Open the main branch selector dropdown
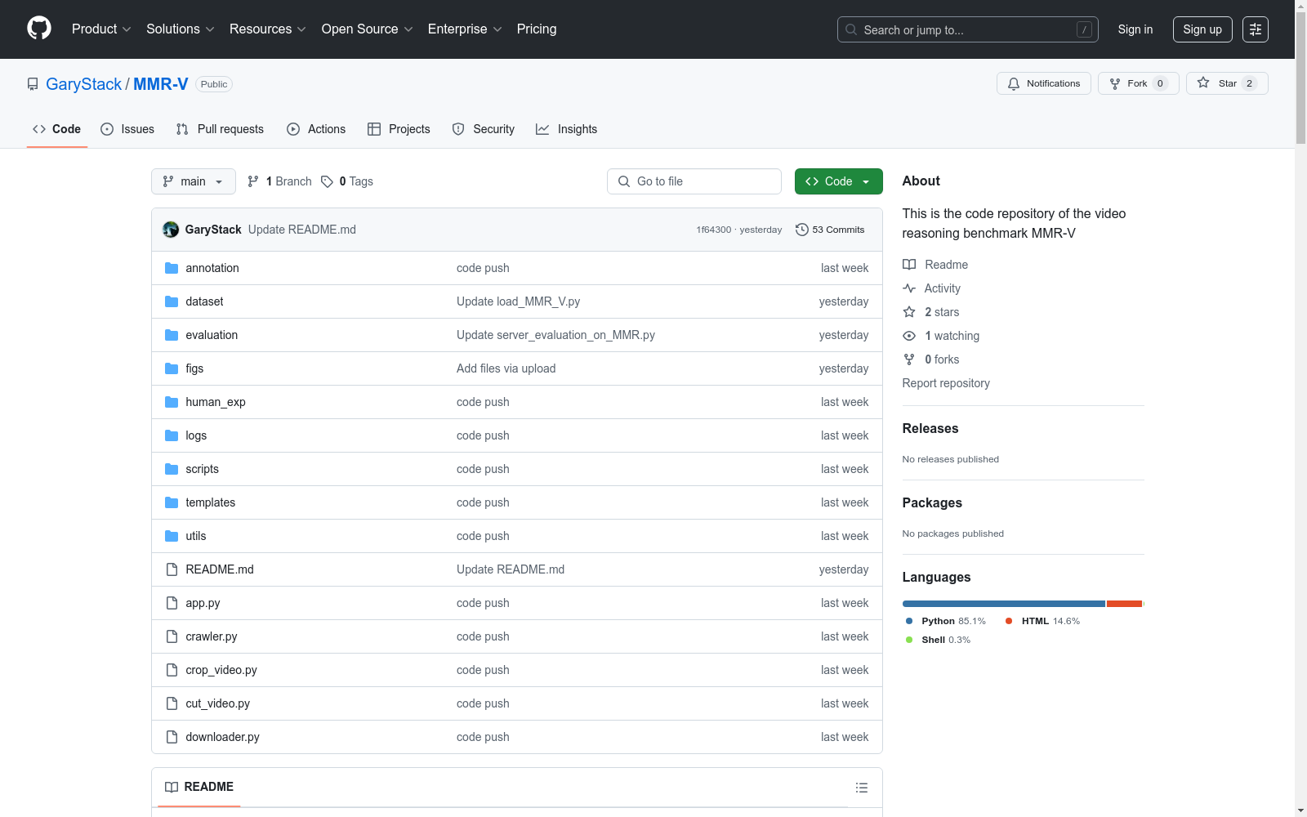 pyautogui.click(x=194, y=181)
